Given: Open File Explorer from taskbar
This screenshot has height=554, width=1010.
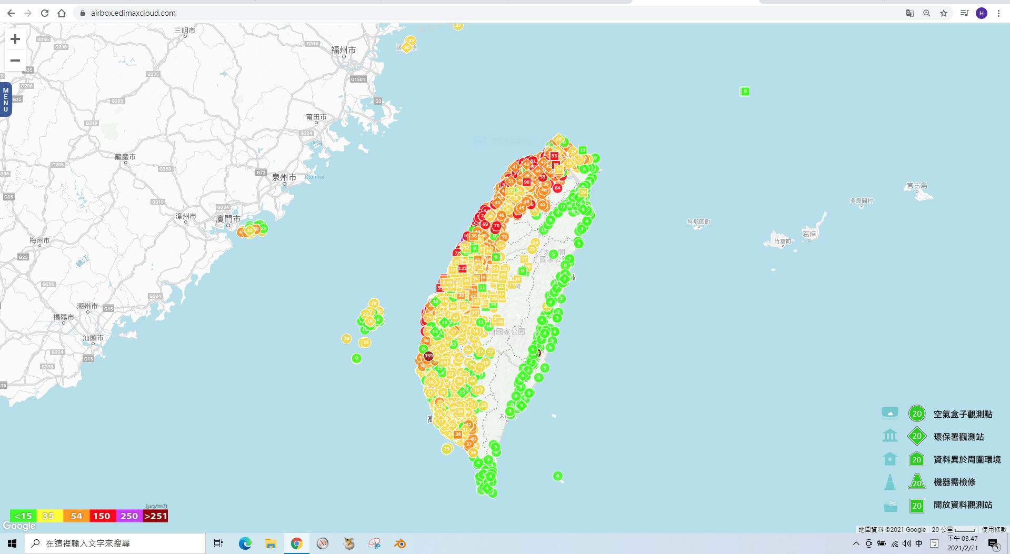Looking at the screenshot, I should point(271,543).
